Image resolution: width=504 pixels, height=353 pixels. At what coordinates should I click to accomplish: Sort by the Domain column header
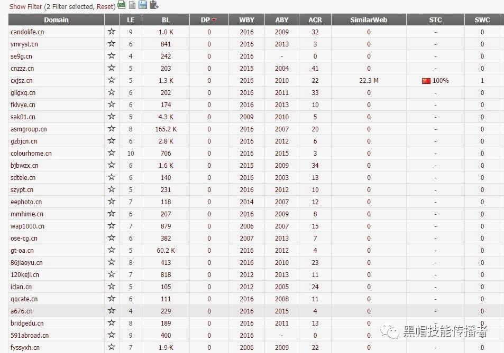pyautogui.click(x=56, y=20)
